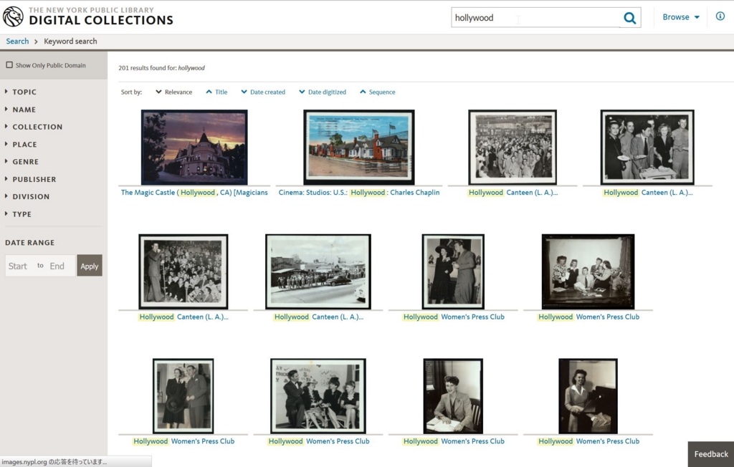The image size is (734, 467).
Task: Click the DATE RANGE heading
Action: point(29,242)
